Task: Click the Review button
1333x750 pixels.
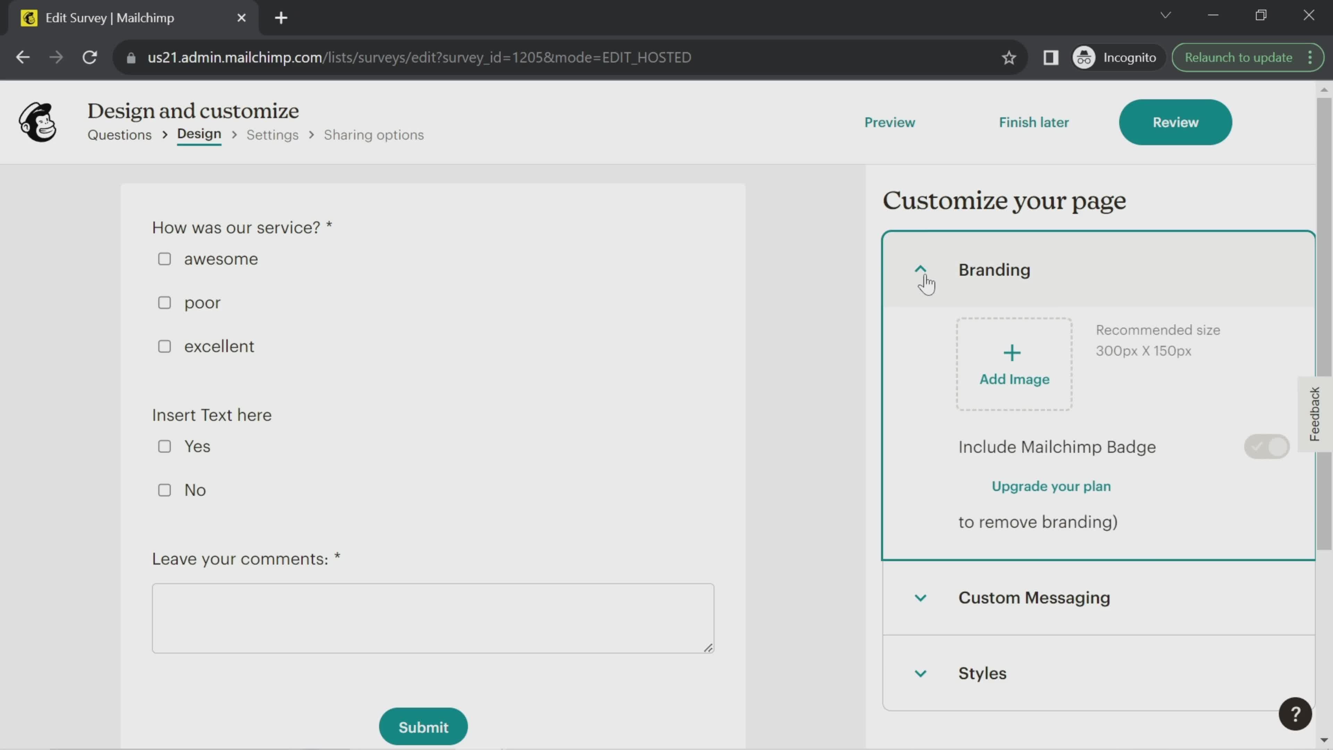Action: coord(1175,122)
